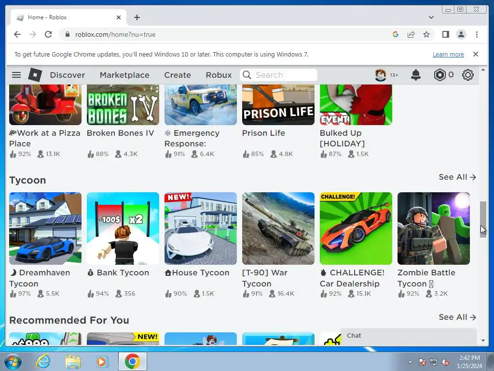Click the address bar URL
Image resolution: width=494 pixels, height=371 pixels.
tap(115, 34)
